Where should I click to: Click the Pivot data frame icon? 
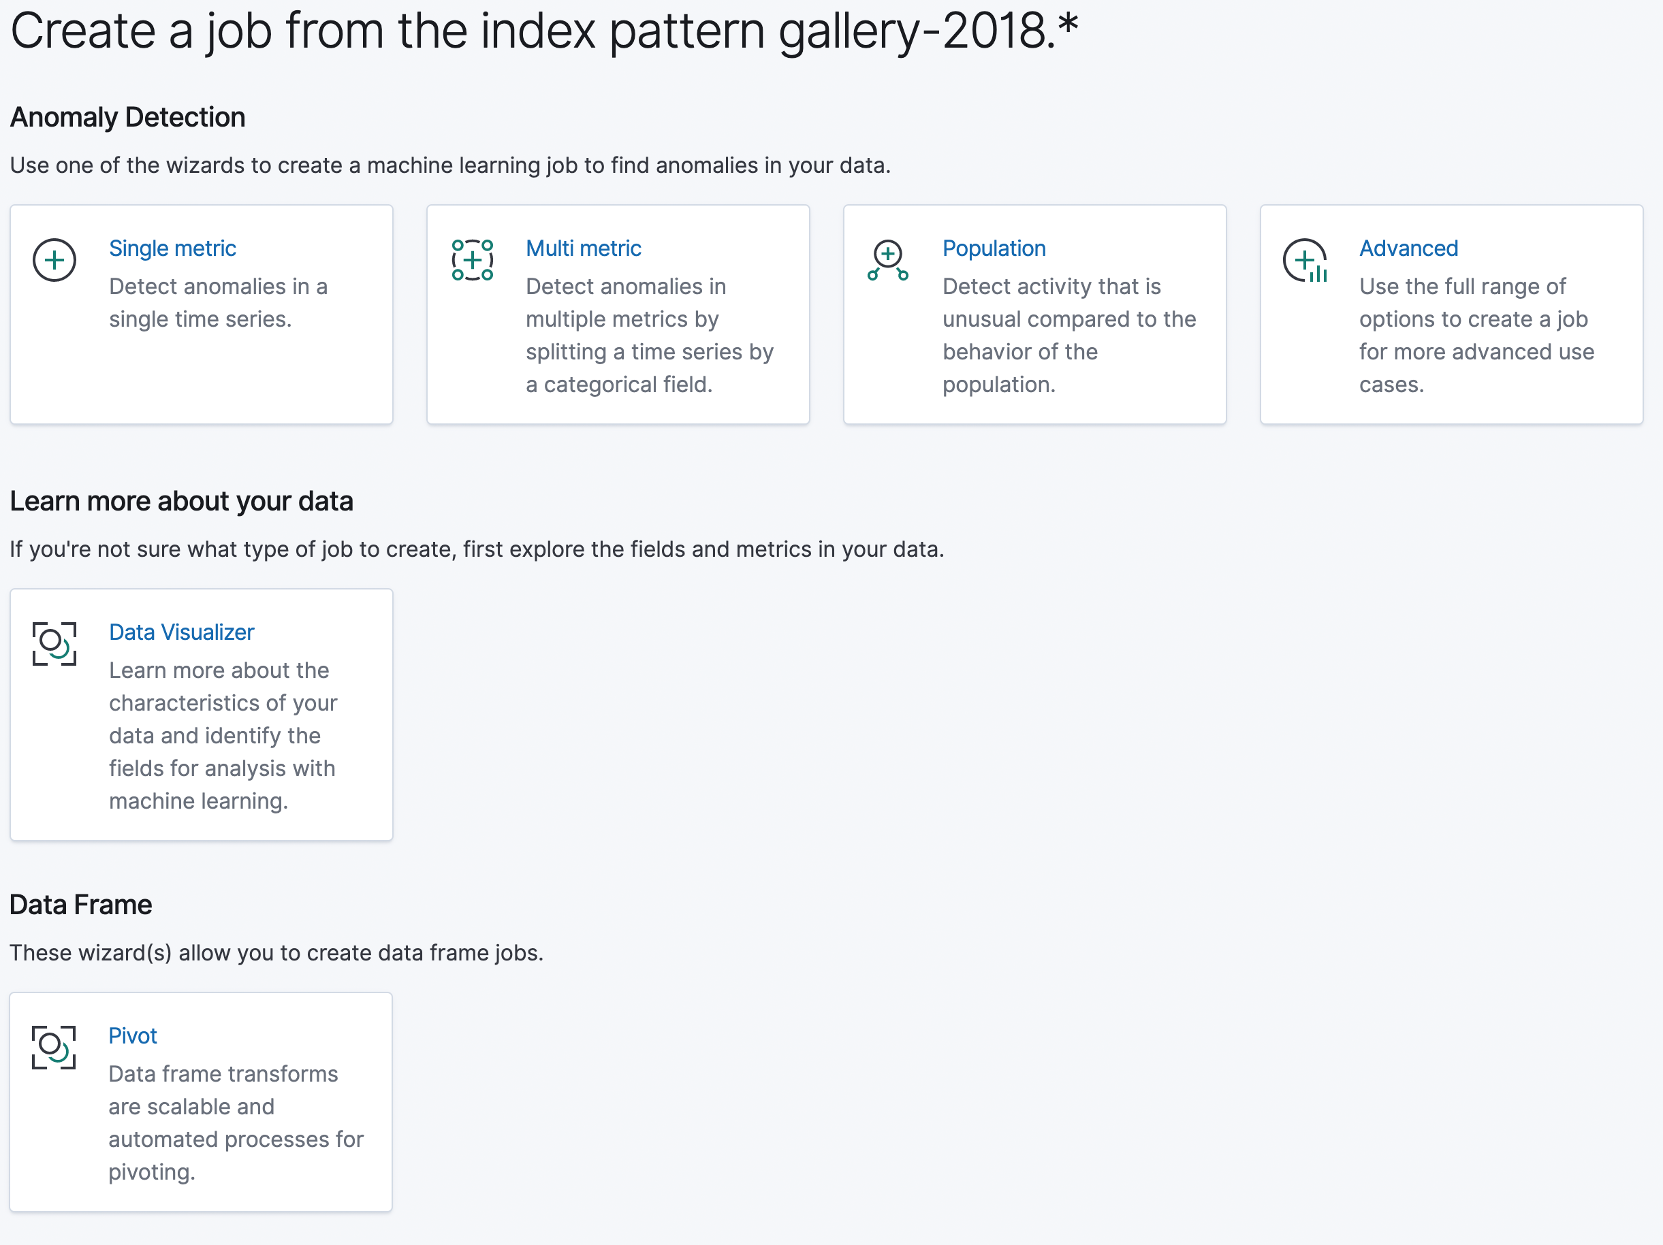coord(54,1047)
